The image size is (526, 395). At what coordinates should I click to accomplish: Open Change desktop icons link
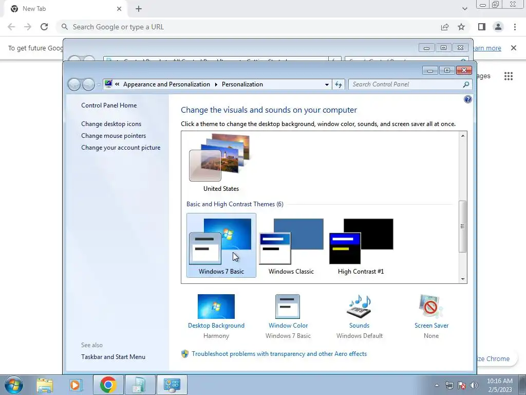(x=111, y=124)
